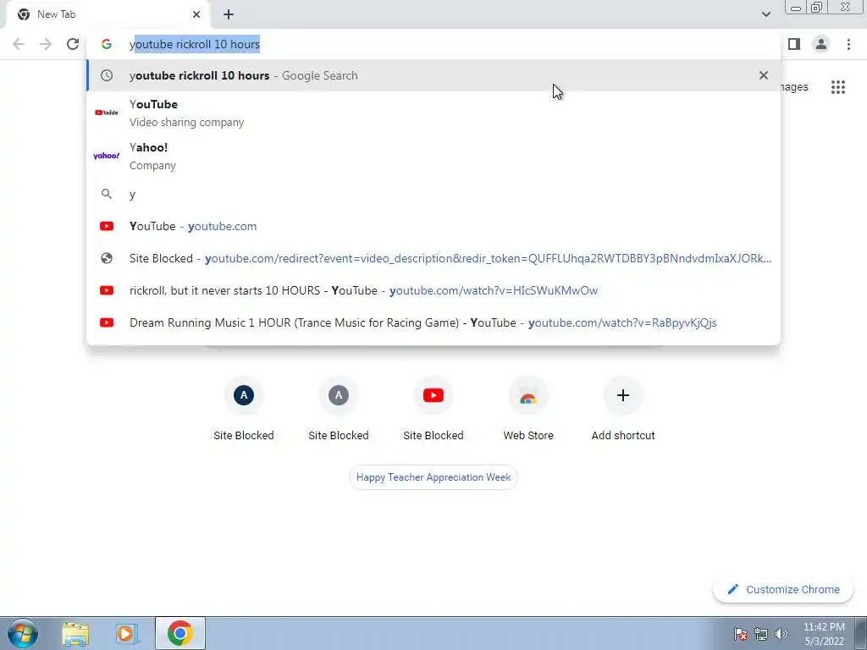Image resolution: width=867 pixels, height=650 pixels.
Task: Open Dream Running Music 1 HOUR suggestion
Action: click(433, 322)
